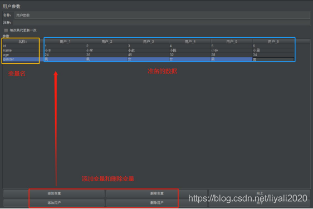Select the age cell 45

click(148, 55)
